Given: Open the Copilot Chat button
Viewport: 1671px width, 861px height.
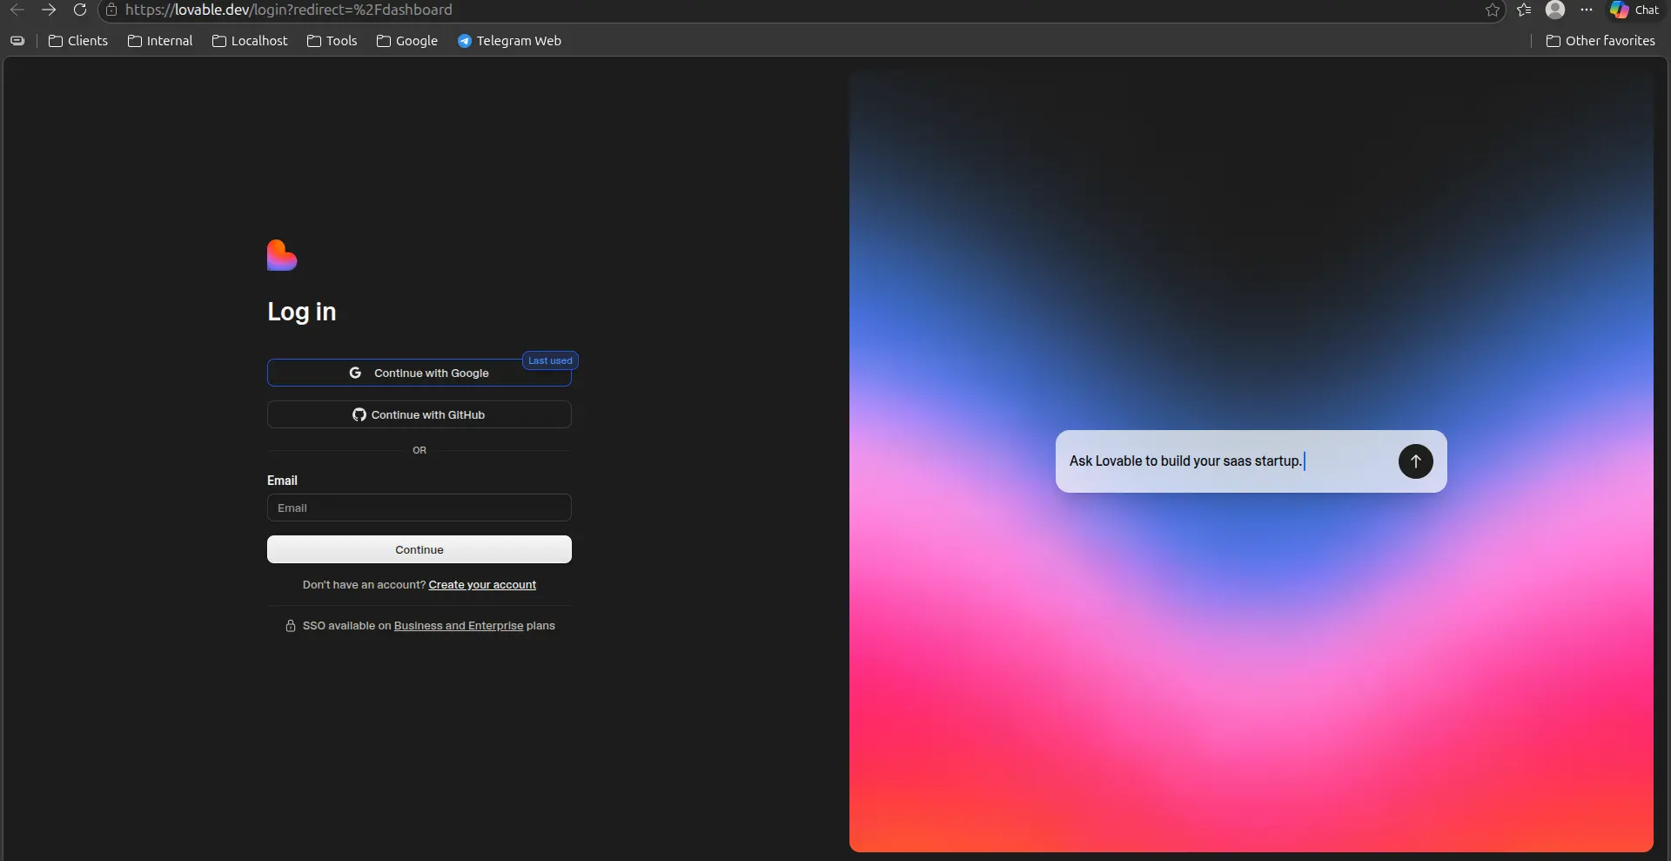Looking at the screenshot, I should pos(1635,10).
